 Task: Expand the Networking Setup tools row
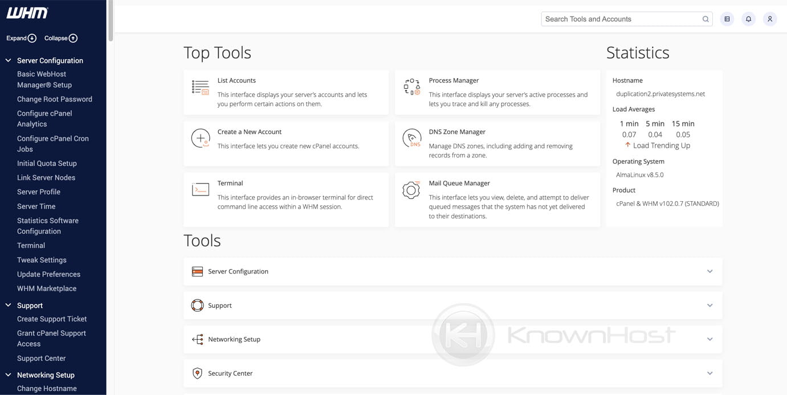point(709,339)
